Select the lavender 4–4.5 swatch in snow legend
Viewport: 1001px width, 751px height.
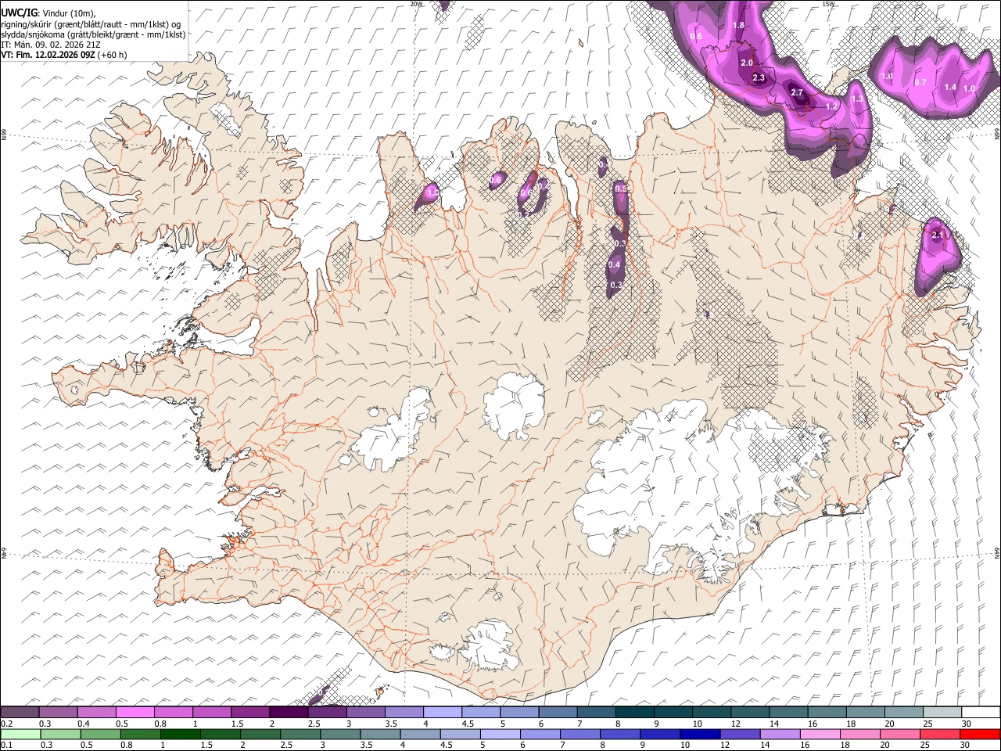point(441,712)
